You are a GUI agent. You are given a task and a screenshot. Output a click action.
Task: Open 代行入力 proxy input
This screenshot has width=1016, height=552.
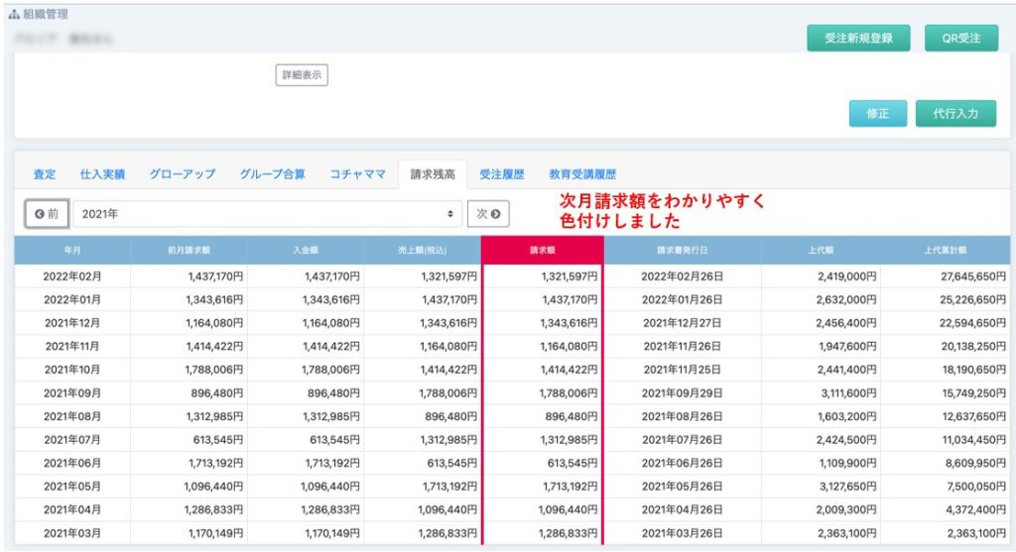pos(956,113)
